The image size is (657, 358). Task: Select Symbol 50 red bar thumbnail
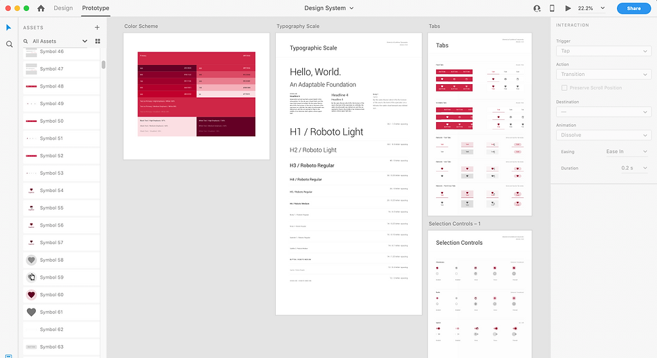point(31,121)
